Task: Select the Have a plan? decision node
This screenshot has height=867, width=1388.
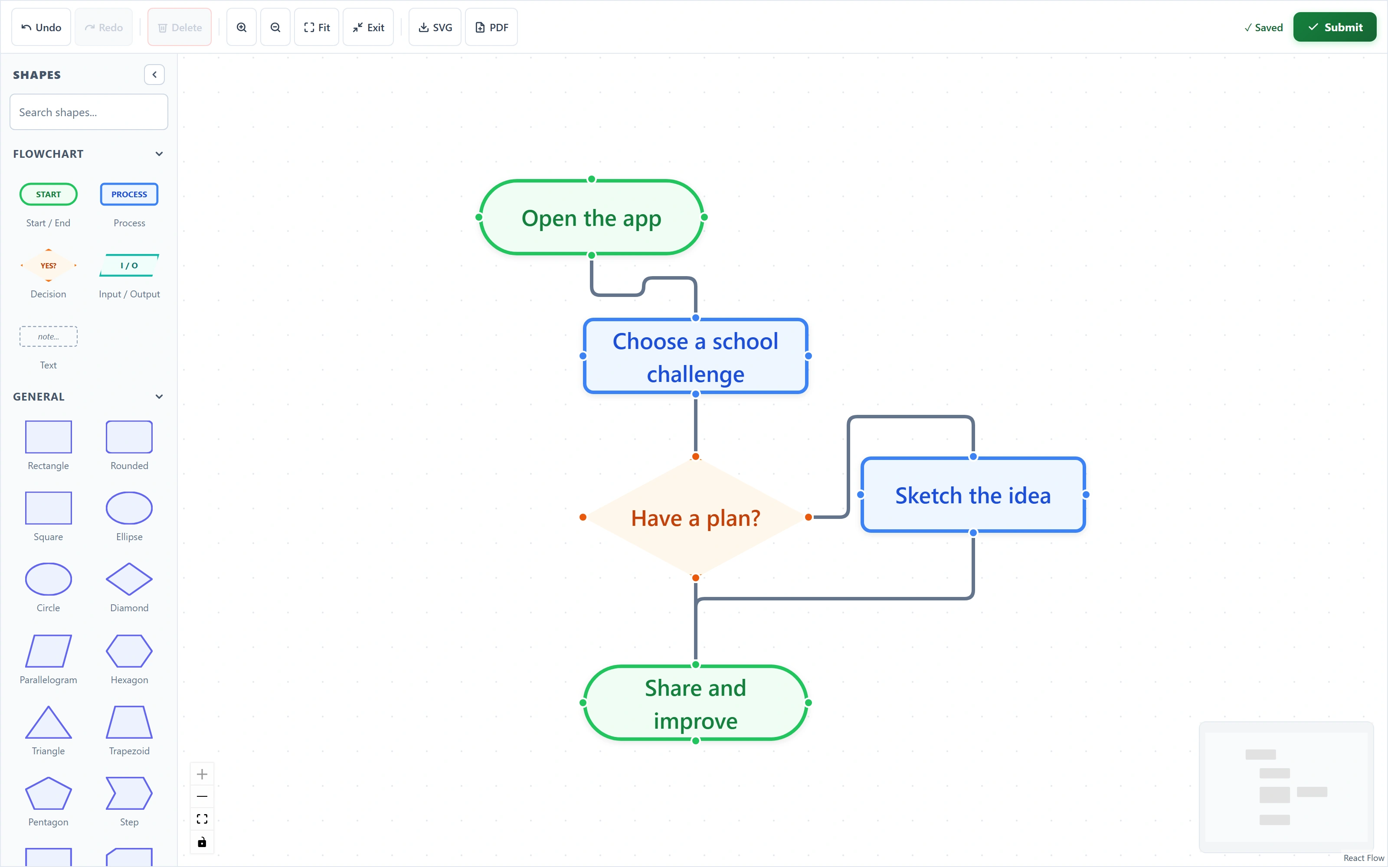Action: tap(696, 517)
